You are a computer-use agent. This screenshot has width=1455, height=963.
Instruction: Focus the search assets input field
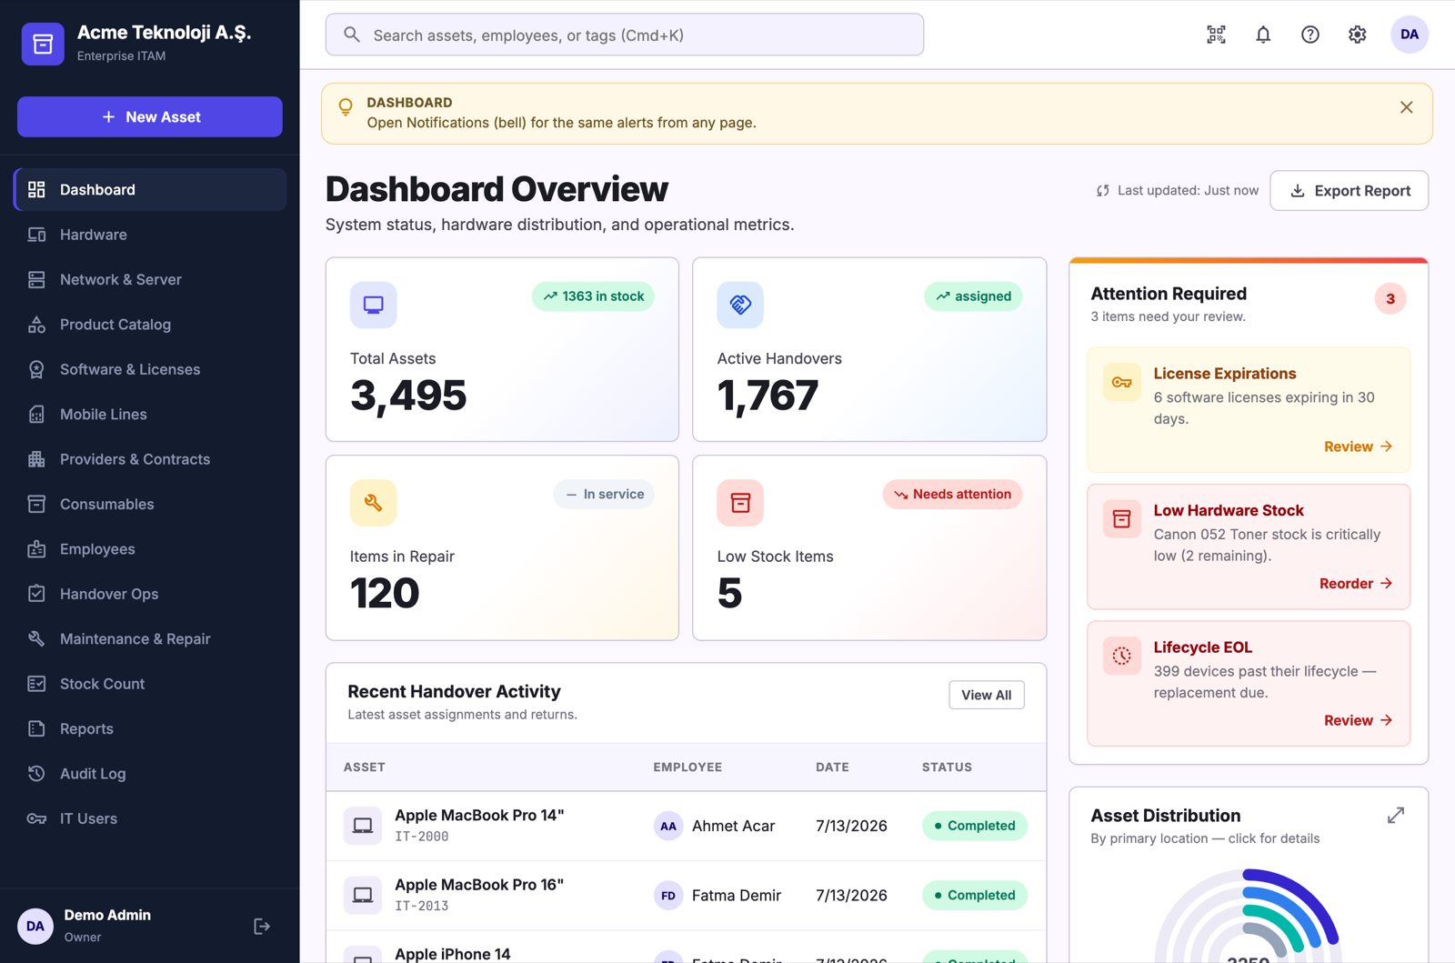pos(625,35)
